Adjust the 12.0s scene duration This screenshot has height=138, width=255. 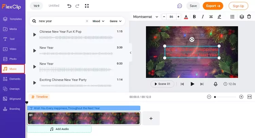(x=230, y=84)
